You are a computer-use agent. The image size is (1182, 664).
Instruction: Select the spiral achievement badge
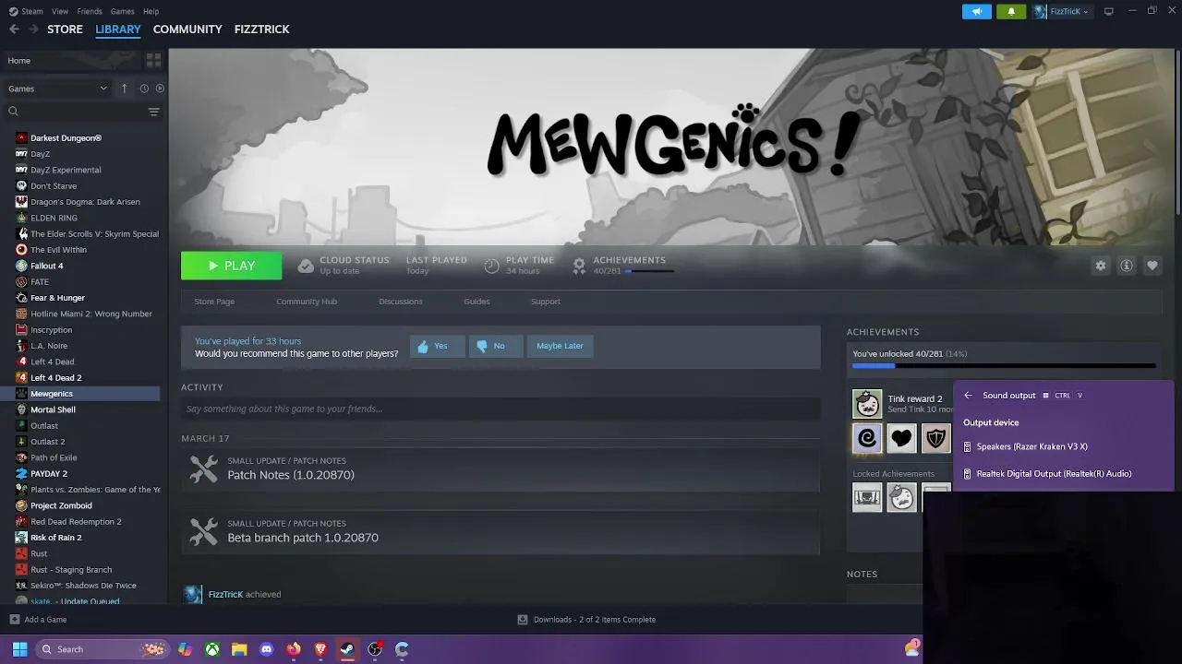coord(867,439)
